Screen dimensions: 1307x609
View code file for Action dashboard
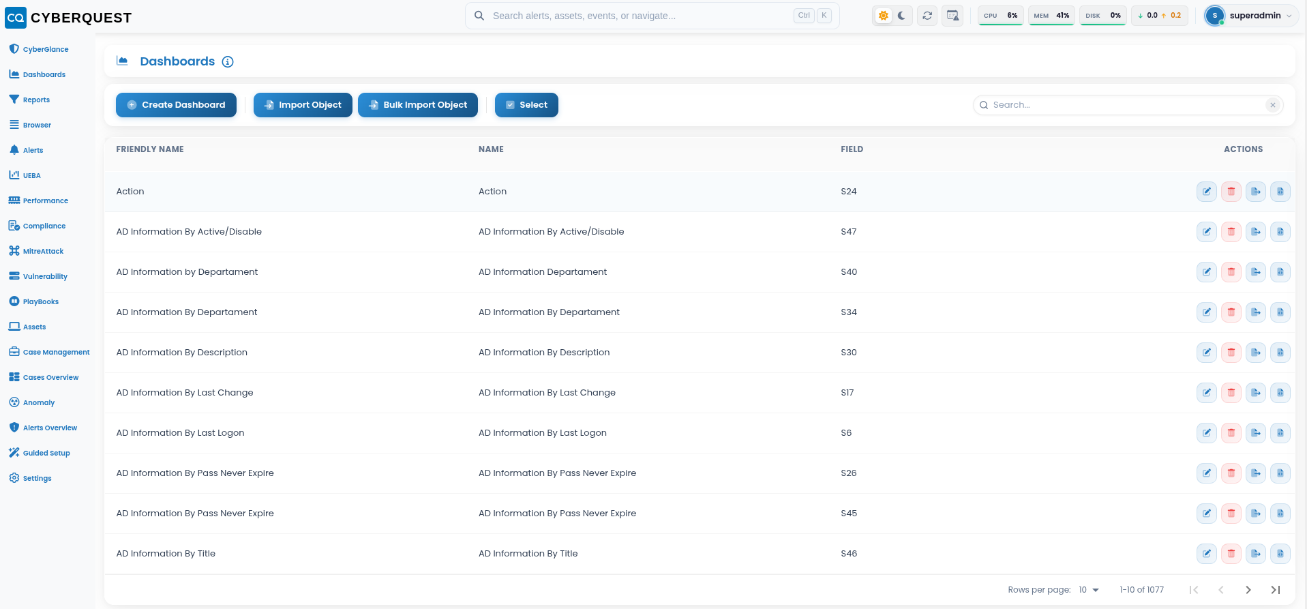(1280, 192)
